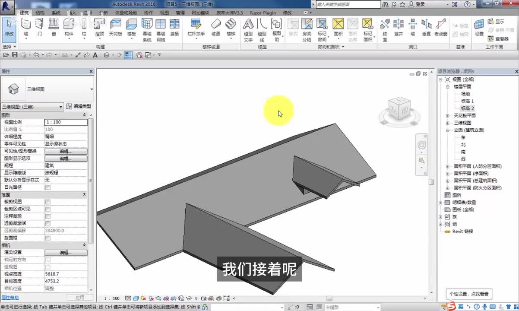519x311 pixels.
Task: Activate the 墙 (Wall) tool
Action: (x=26, y=28)
